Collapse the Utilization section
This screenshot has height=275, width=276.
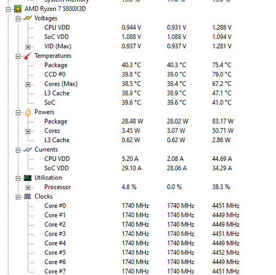coord(18,178)
